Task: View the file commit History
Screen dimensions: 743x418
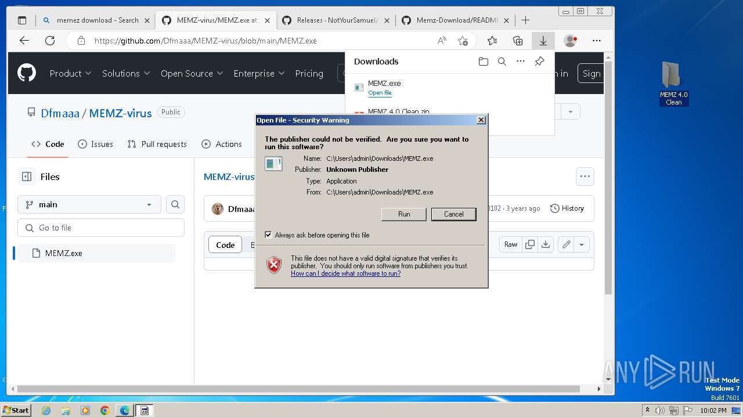Action: pyautogui.click(x=567, y=208)
